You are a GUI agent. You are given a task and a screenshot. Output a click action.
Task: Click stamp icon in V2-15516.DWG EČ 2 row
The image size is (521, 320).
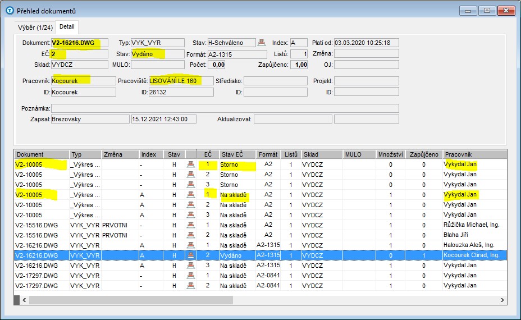tap(191, 235)
